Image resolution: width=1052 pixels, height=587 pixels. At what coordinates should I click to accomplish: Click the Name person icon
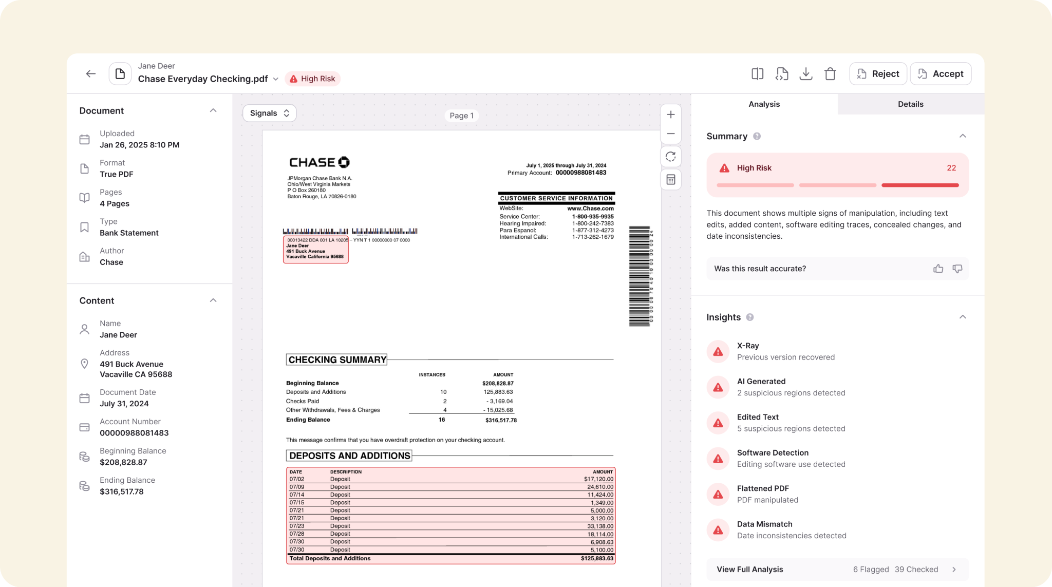click(x=85, y=329)
